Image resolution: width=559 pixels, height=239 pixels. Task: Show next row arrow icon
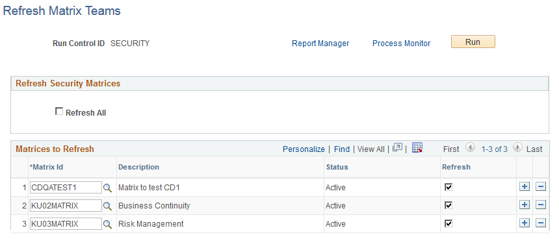tap(517, 147)
